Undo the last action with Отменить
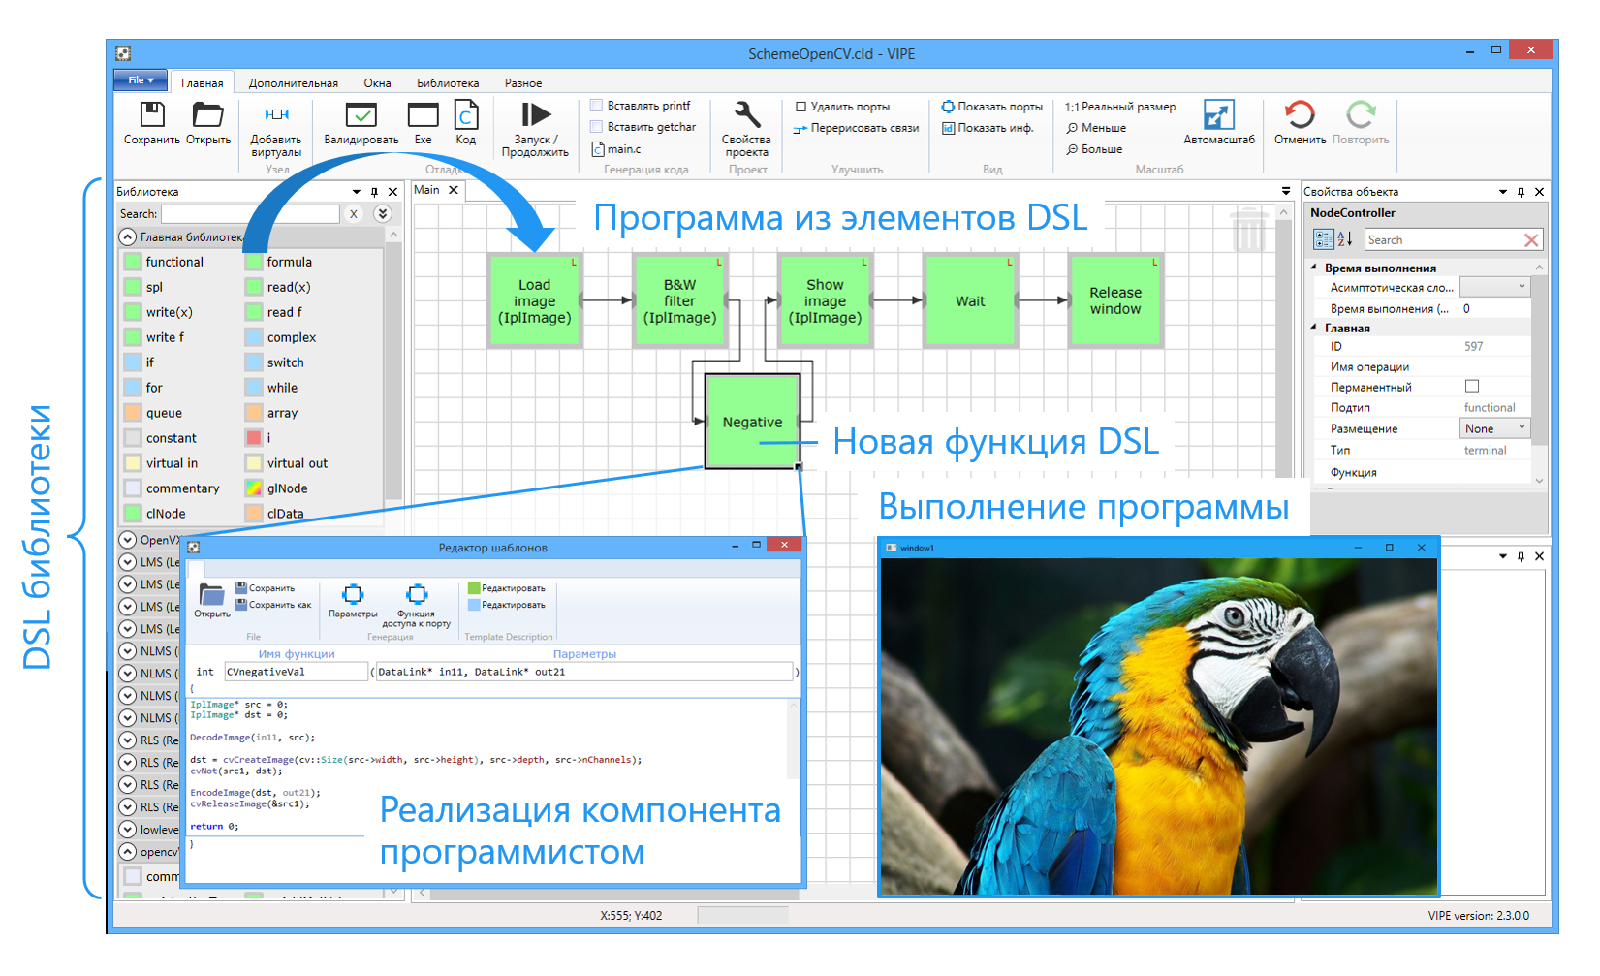Image resolution: width=1600 pixels, height=976 pixels. (x=1299, y=115)
